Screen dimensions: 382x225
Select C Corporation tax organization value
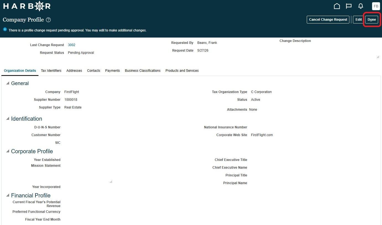tap(261, 92)
